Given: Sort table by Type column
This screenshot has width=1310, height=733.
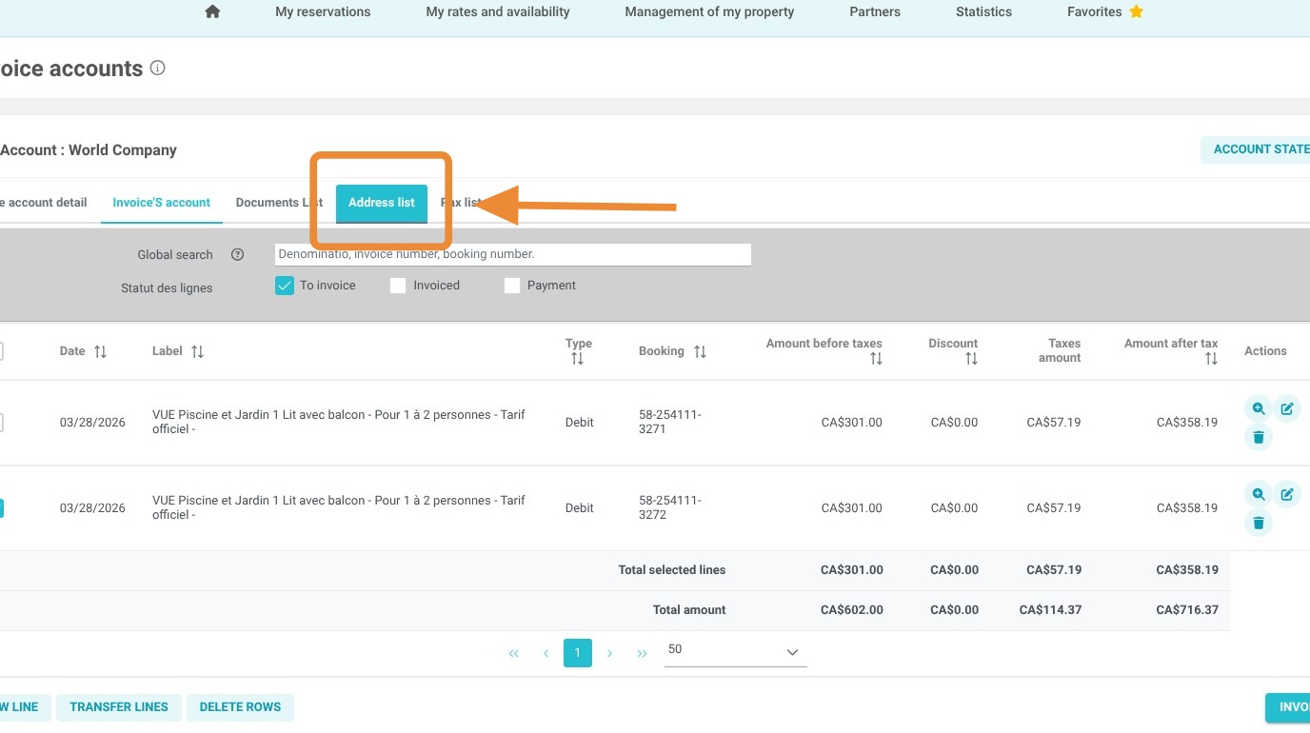Looking at the screenshot, I should [x=577, y=359].
